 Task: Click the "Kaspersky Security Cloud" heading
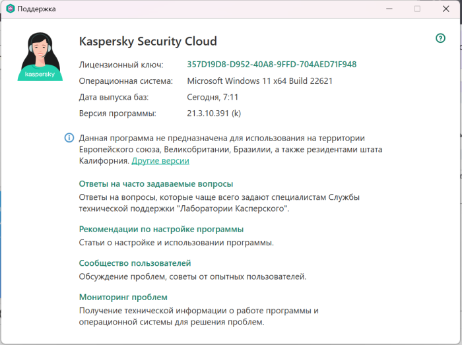click(x=148, y=41)
